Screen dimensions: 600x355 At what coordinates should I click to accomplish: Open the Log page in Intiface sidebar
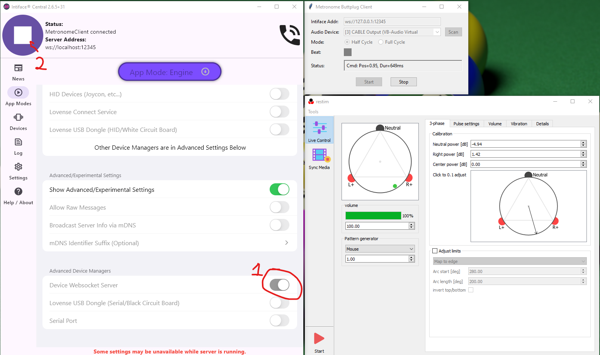click(18, 146)
